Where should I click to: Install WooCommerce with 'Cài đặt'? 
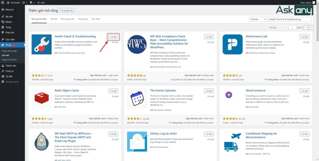304,91
